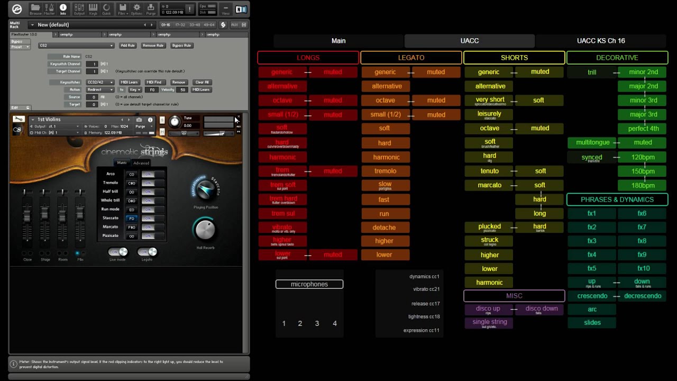Switch to the Main tab
The height and width of the screenshot is (381, 677).
pyautogui.click(x=338, y=41)
